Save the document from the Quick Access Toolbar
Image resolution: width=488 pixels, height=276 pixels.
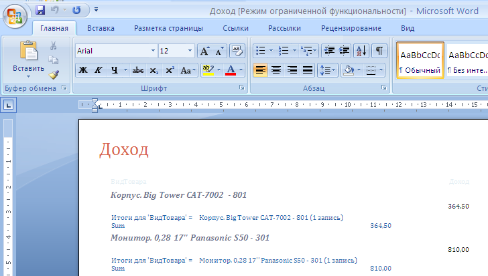40,10
